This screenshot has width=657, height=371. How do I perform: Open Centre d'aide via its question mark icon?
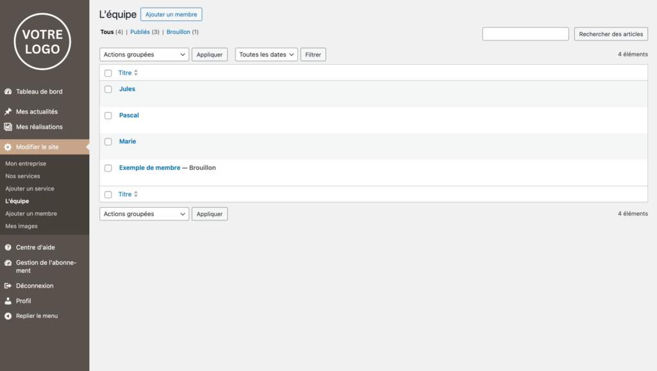8,247
